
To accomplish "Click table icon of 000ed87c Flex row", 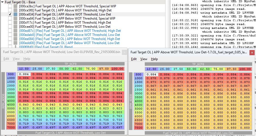I will point(15,31).
